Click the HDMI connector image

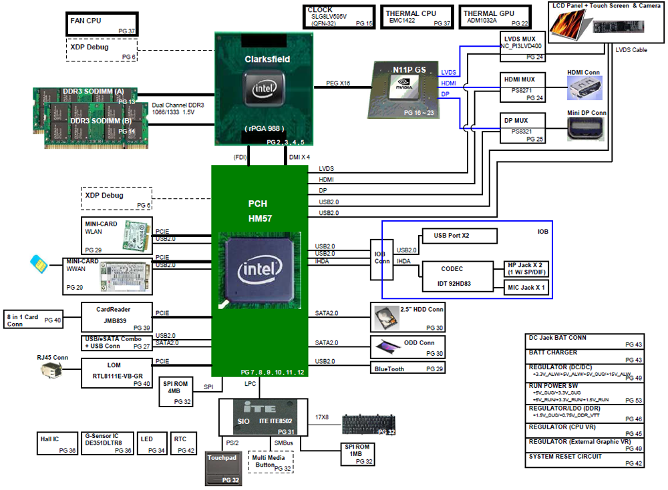(x=584, y=88)
